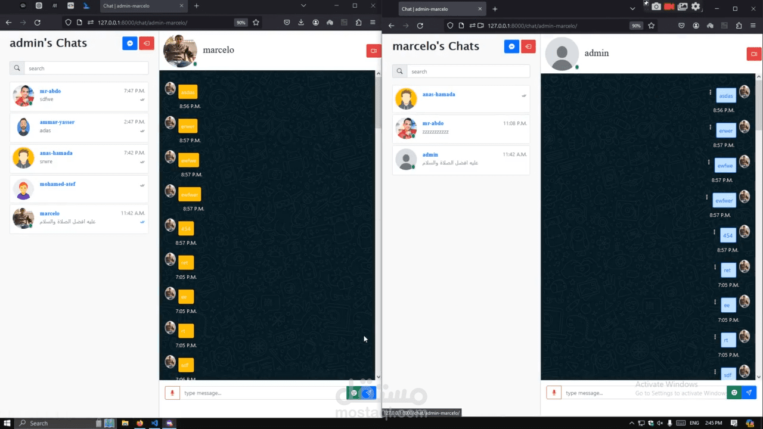This screenshot has width=763, height=429.
Task: Open options for the 'ewfwer' message in marcelo's window
Action: pyautogui.click(x=707, y=197)
